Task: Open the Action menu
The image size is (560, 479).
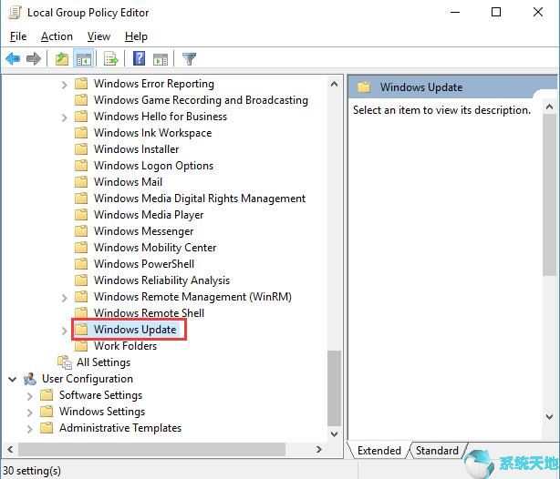Action: pyautogui.click(x=57, y=36)
